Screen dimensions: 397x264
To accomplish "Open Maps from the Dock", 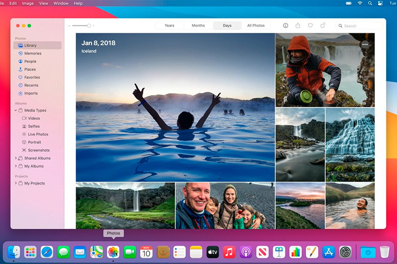I will 97,252.
